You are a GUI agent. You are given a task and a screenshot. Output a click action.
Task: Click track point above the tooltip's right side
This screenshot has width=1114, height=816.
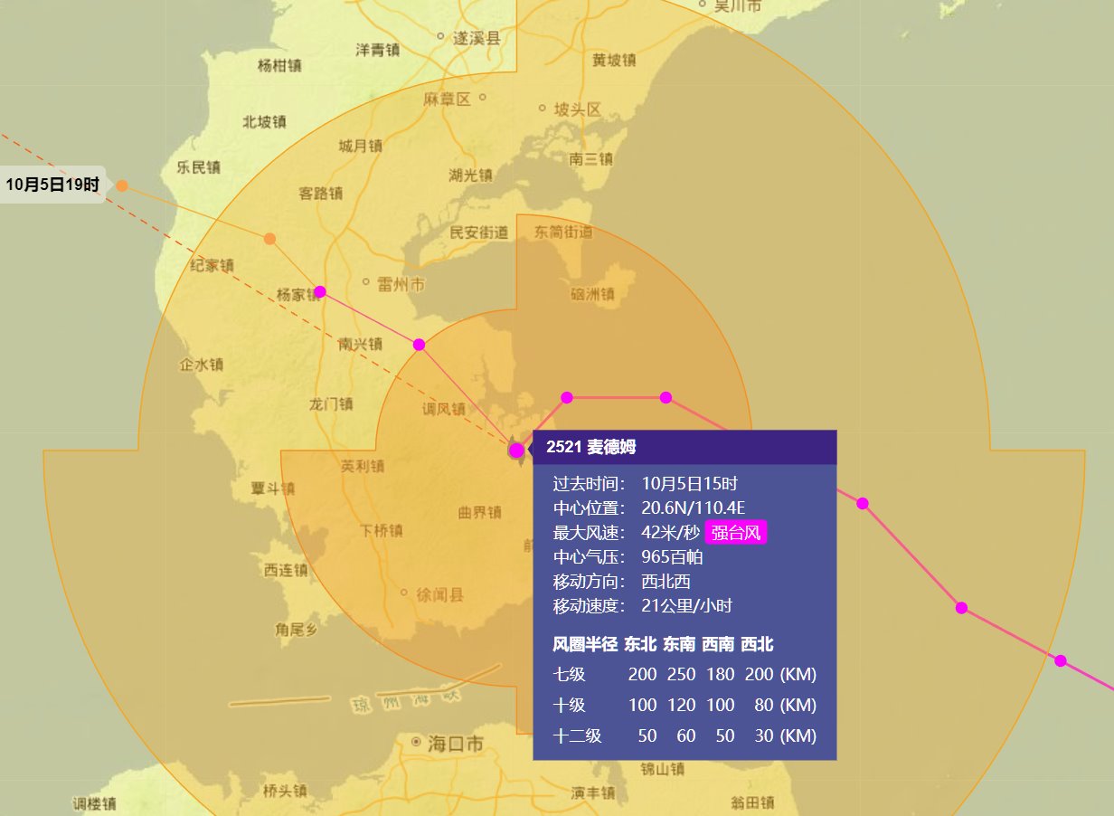[666, 397]
